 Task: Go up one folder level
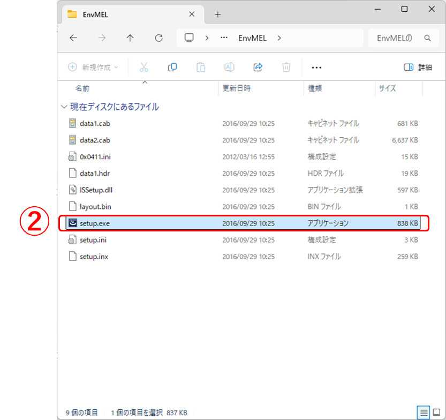[130, 38]
